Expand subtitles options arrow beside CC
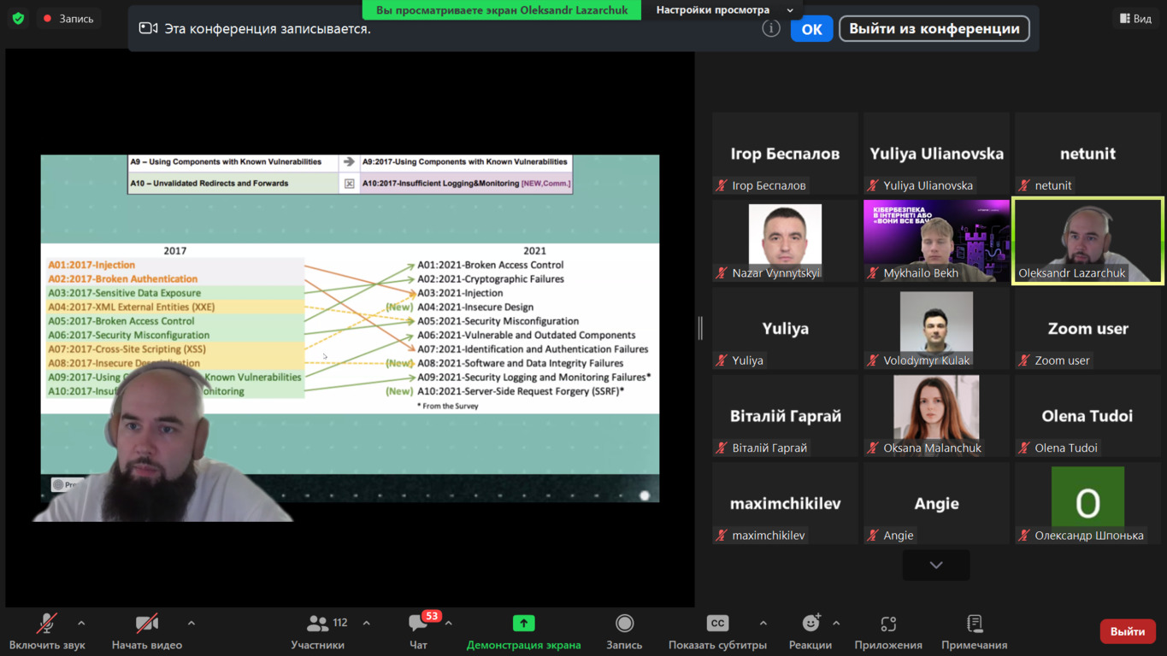The image size is (1167, 656). [x=763, y=624]
